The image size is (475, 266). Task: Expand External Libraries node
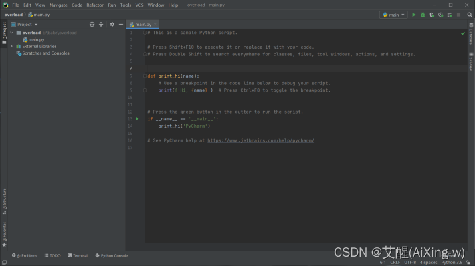point(12,46)
